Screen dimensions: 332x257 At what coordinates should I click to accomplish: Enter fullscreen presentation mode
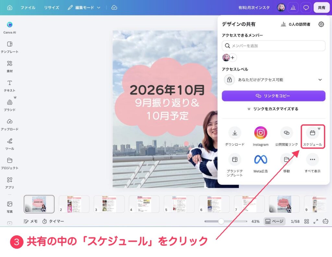click(316, 221)
